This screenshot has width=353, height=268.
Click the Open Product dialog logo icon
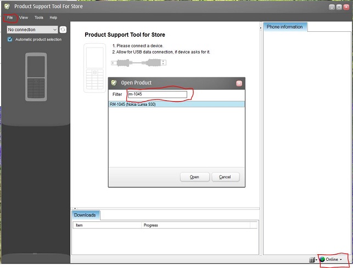[114, 83]
